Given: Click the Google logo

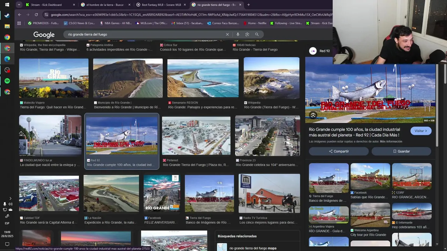Looking at the screenshot, I should 44,35.
